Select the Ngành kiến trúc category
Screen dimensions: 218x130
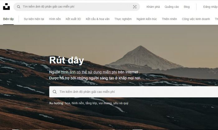[x=147, y=19]
